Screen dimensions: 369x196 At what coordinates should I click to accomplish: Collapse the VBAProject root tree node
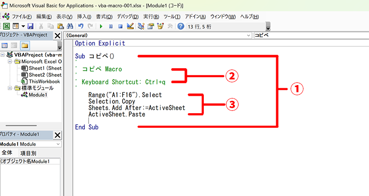(x=3, y=55)
